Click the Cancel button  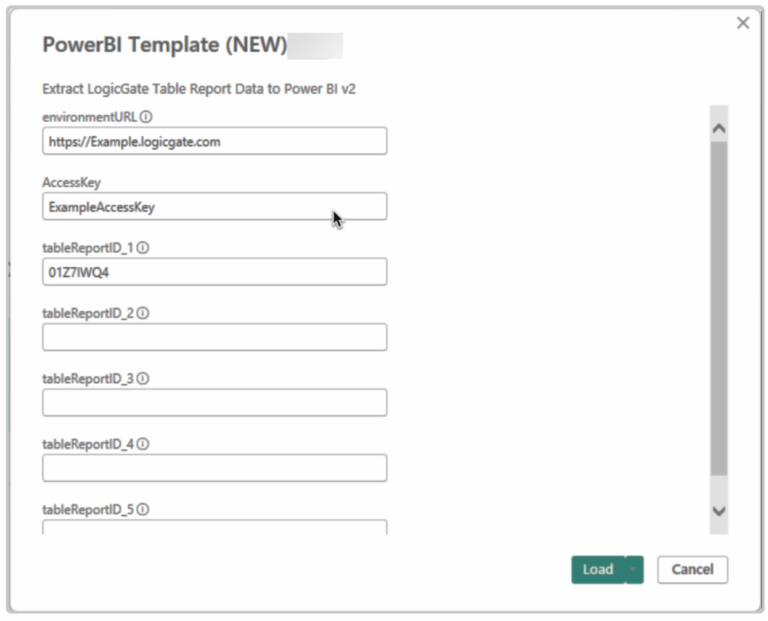click(692, 569)
